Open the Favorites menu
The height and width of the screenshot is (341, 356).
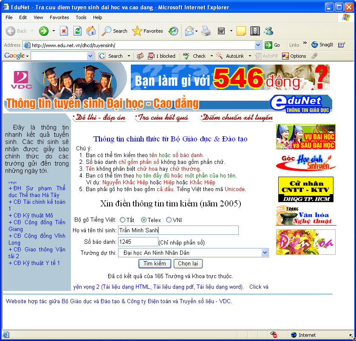(59, 17)
